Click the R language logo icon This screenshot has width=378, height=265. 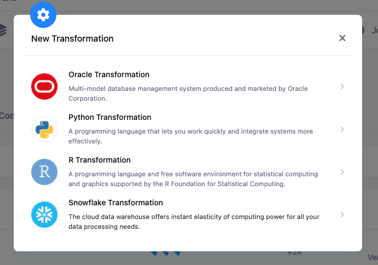point(45,172)
